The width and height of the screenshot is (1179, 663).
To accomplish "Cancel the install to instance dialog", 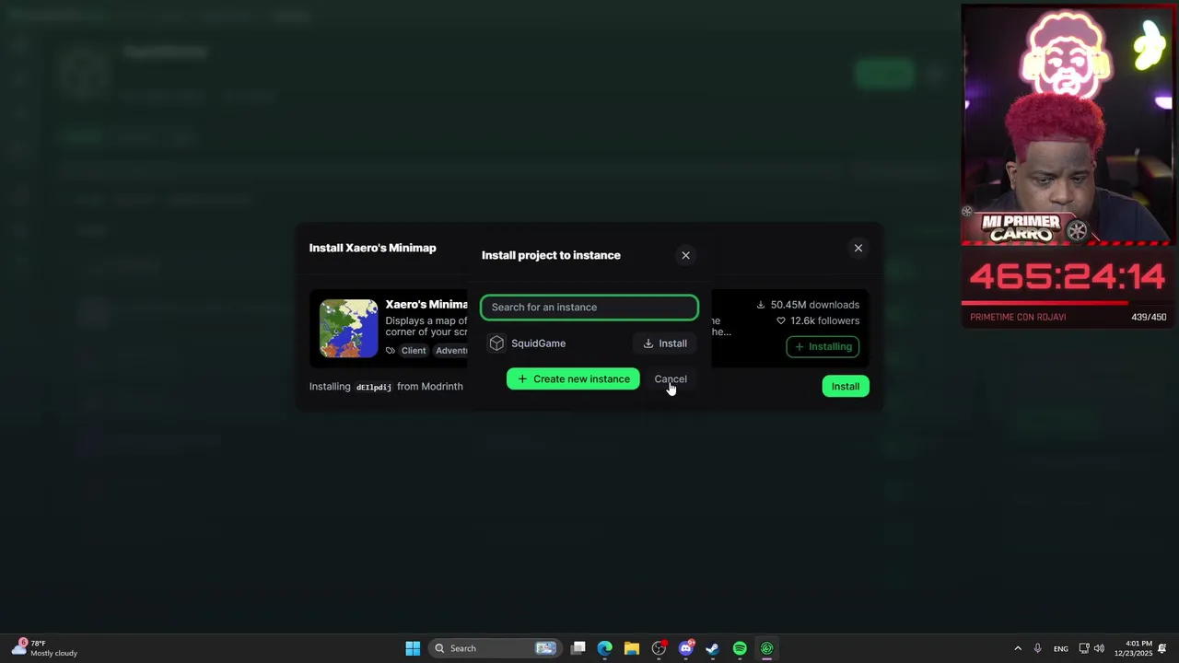I will [671, 378].
